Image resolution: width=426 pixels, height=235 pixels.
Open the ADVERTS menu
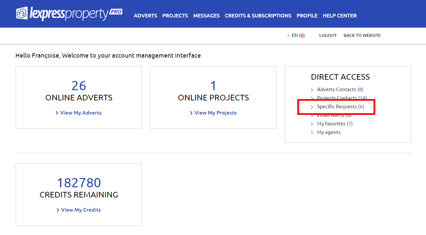coord(146,15)
